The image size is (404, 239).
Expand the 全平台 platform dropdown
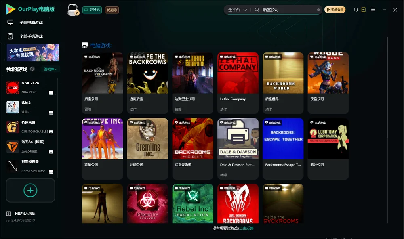click(237, 10)
